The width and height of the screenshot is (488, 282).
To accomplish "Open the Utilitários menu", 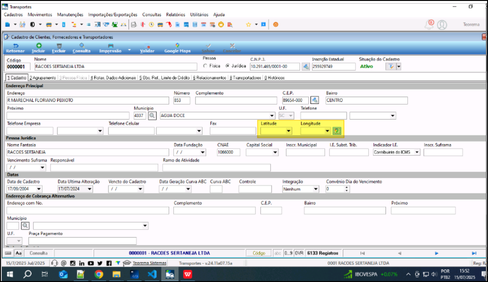I will pyautogui.click(x=199, y=15).
